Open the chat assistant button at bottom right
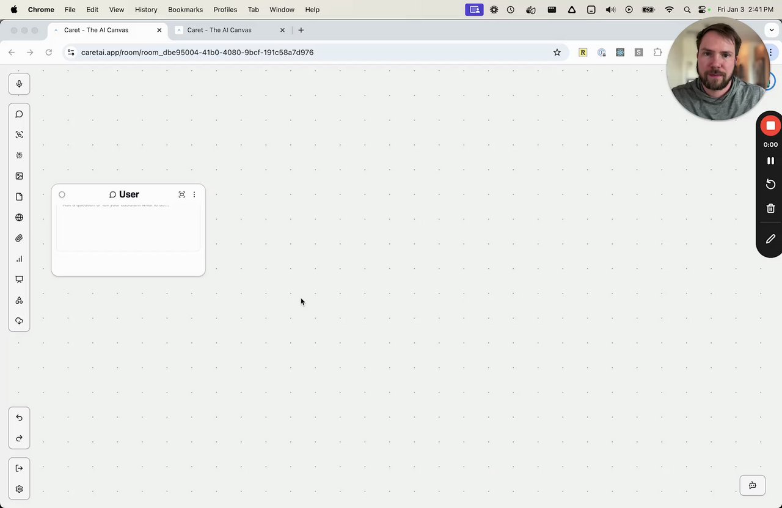The image size is (782, 508). [x=753, y=485]
